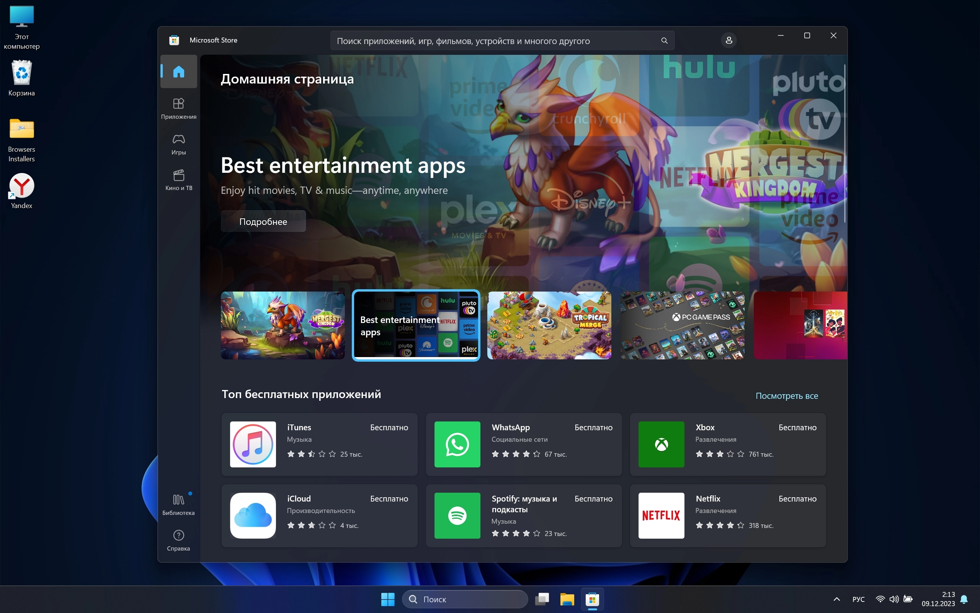Open the Справка (Help) page
Viewport: 980px width, 613px height.
179,540
